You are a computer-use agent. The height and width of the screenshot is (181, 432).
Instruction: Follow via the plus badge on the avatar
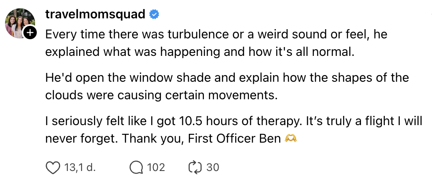[x=30, y=33]
